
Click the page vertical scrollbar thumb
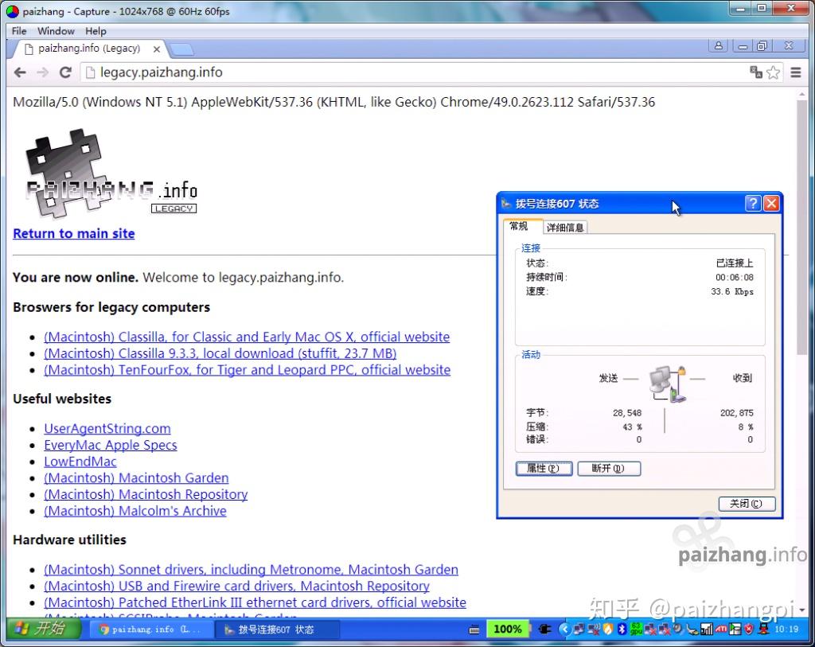[x=802, y=227]
